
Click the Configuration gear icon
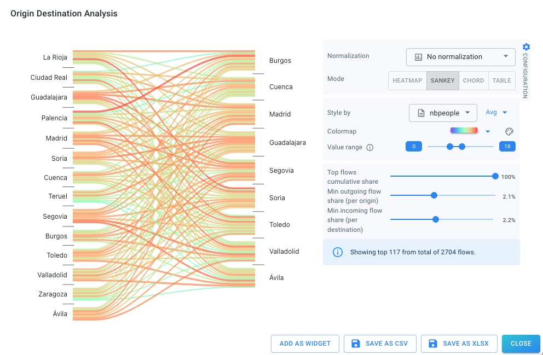(x=526, y=47)
